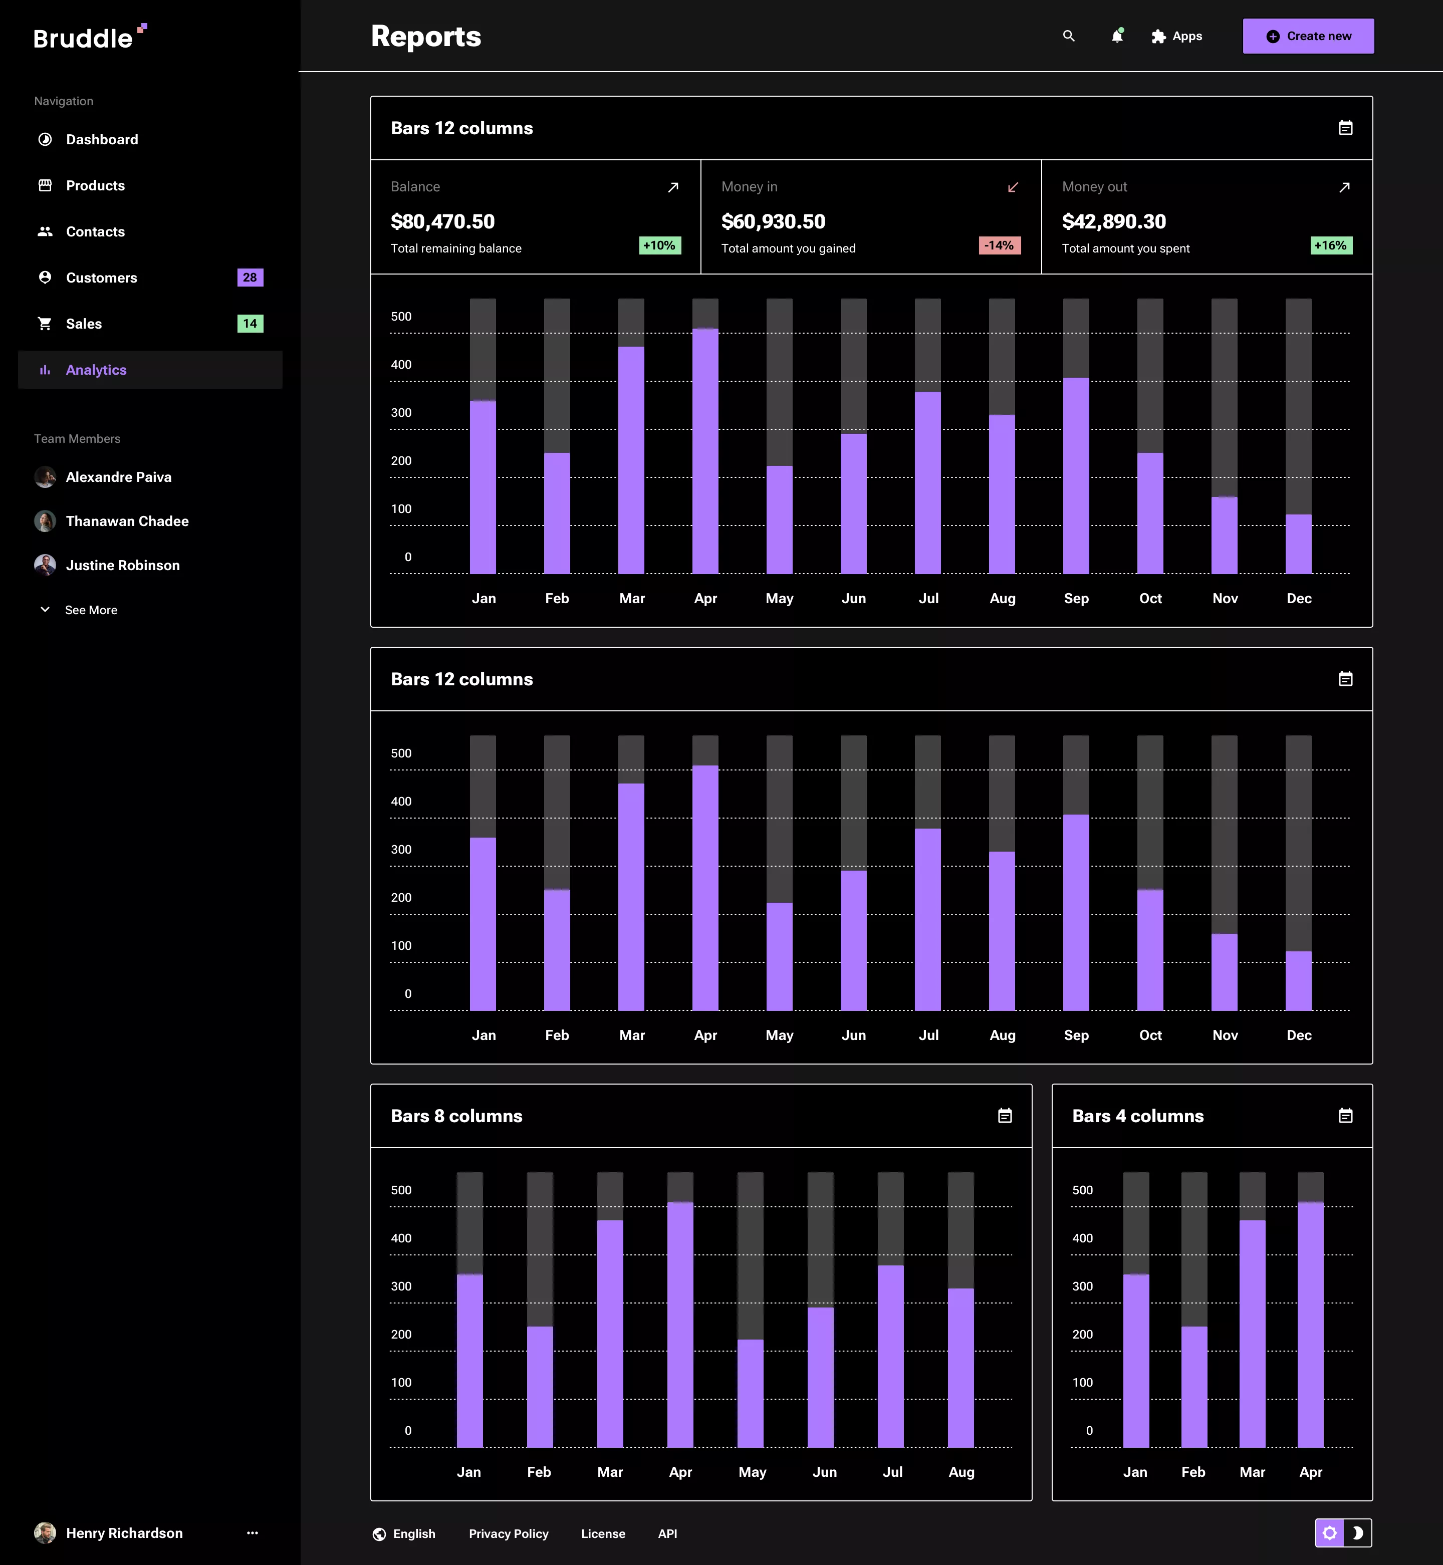Toggle the Sales navigation entry
The image size is (1443, 1565).
(84, 323)
